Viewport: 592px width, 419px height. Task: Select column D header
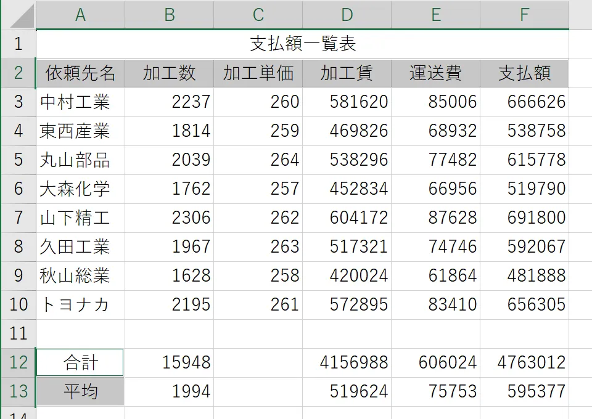coord(347,15)
